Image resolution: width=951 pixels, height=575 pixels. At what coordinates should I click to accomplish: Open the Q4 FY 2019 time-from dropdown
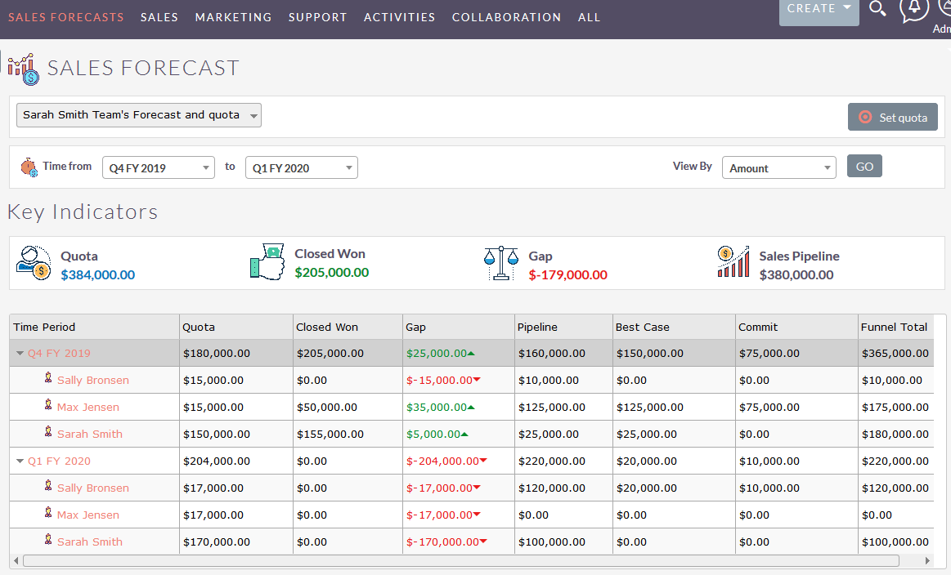coord(158,167)
